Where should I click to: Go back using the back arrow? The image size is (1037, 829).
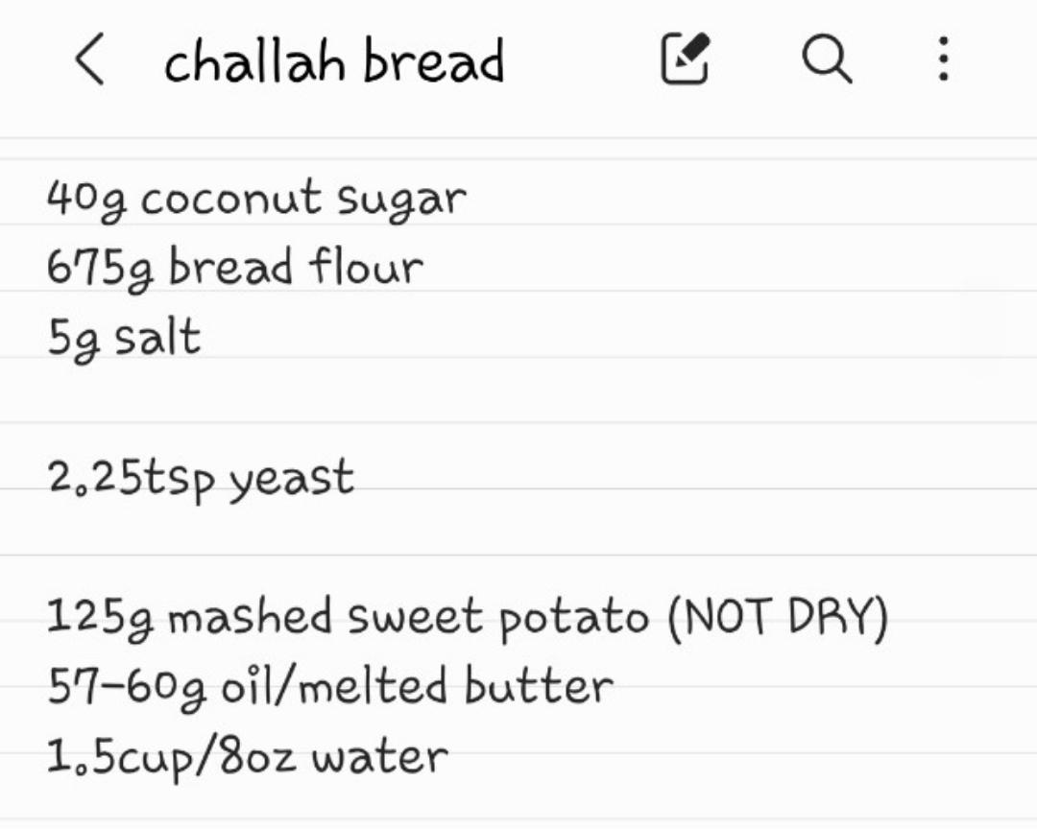coord(88,60)
